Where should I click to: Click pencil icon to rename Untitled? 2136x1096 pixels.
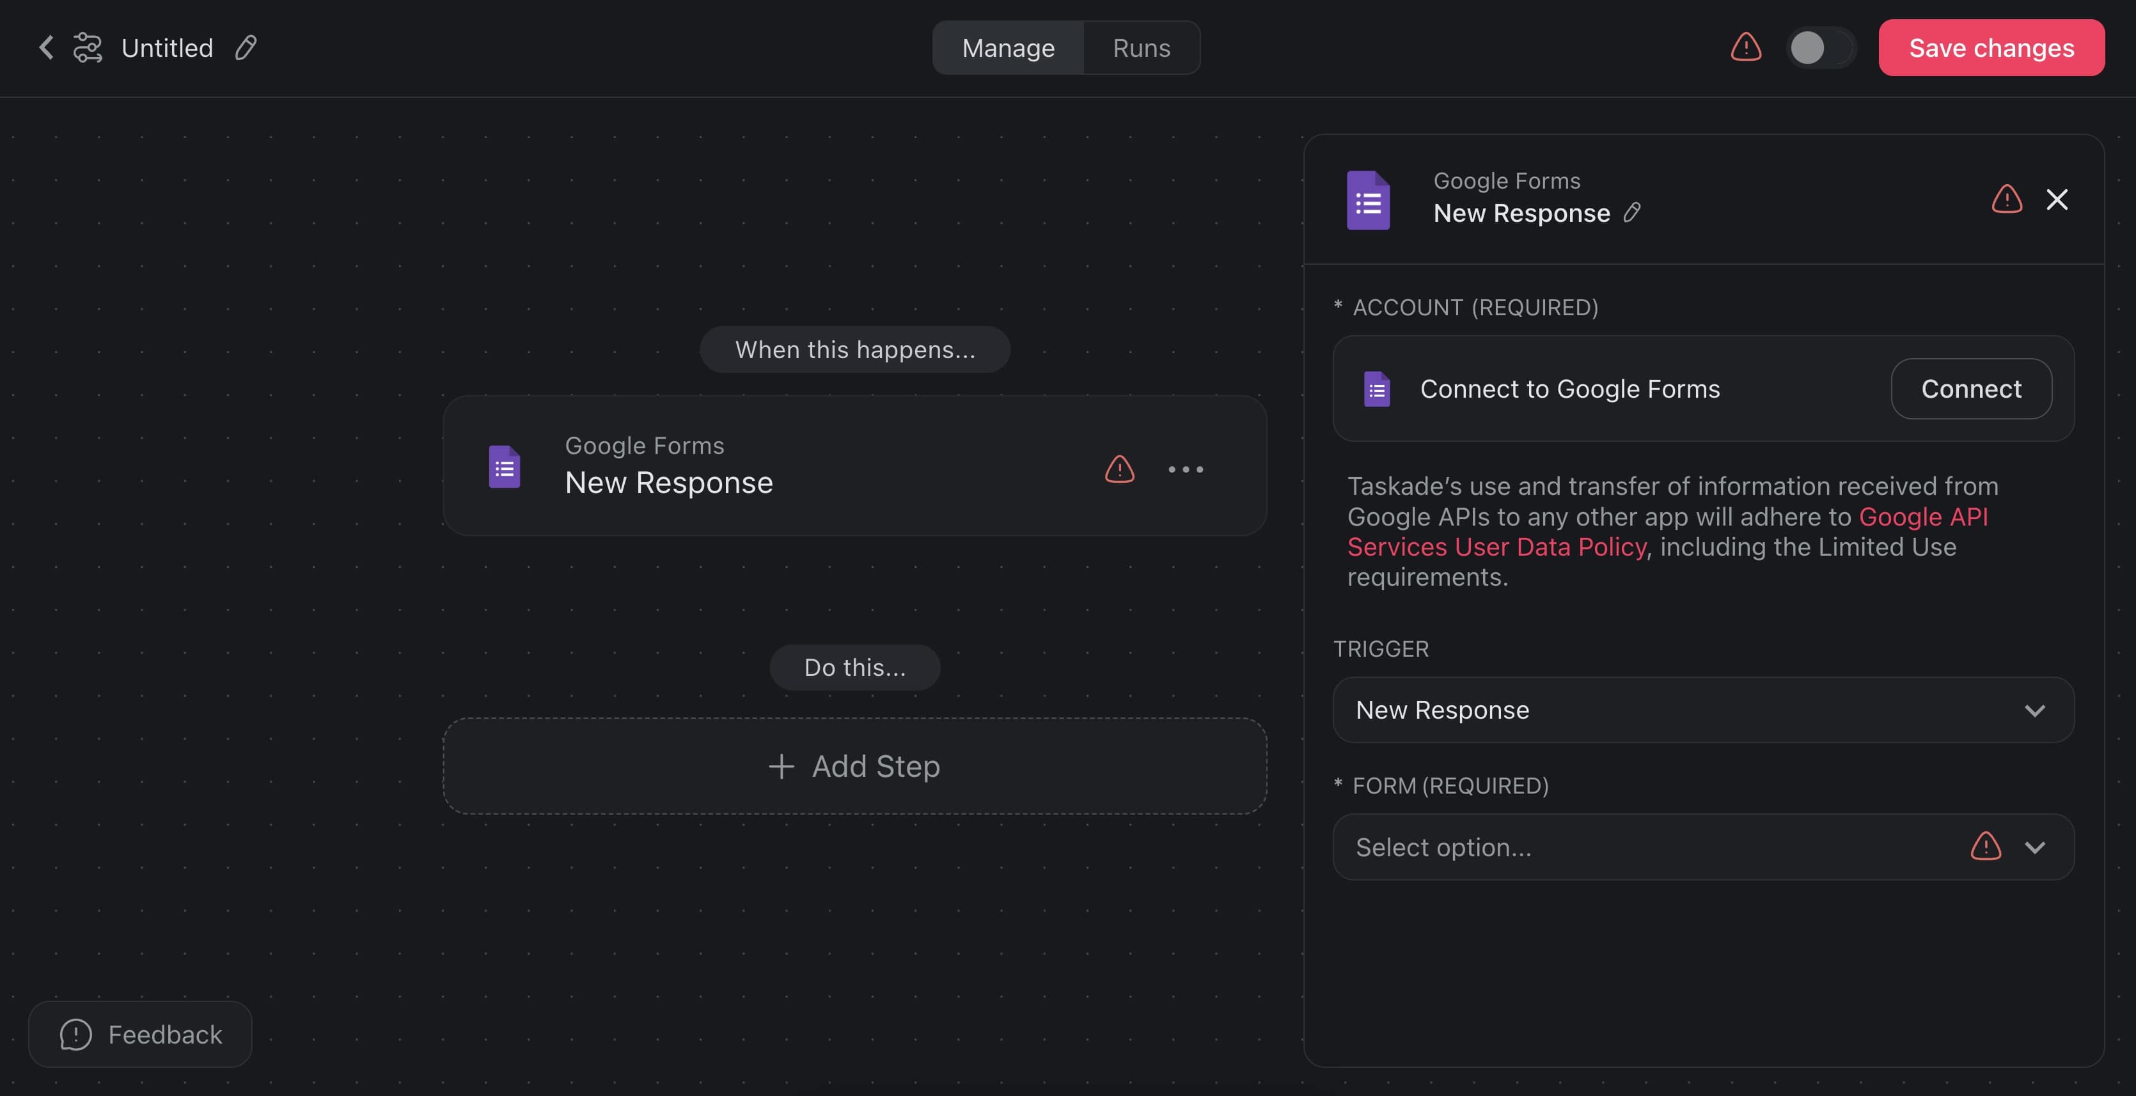tap(246, 47)
